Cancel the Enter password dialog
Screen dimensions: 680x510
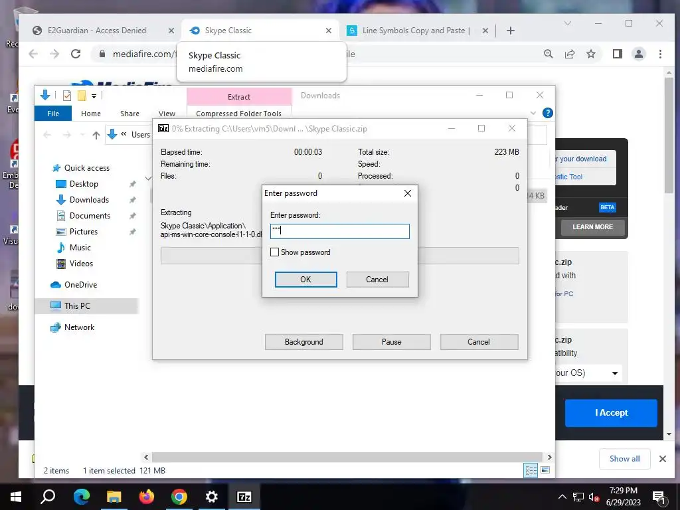377,280
